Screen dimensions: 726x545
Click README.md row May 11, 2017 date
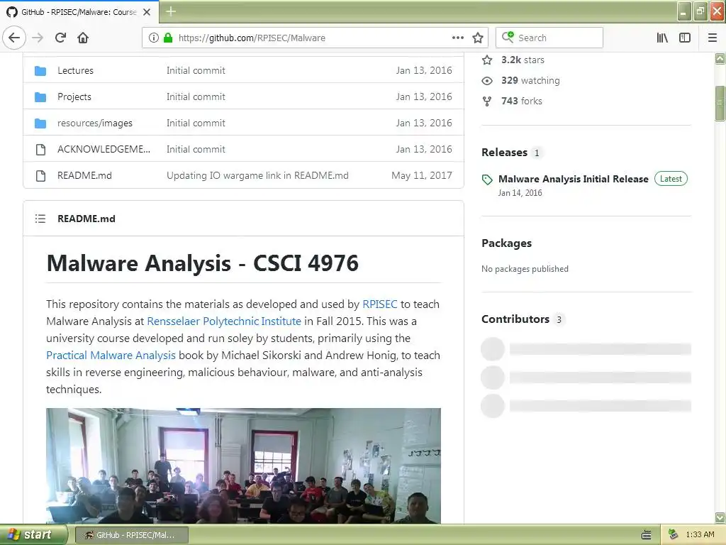click(x=422, y=175)
